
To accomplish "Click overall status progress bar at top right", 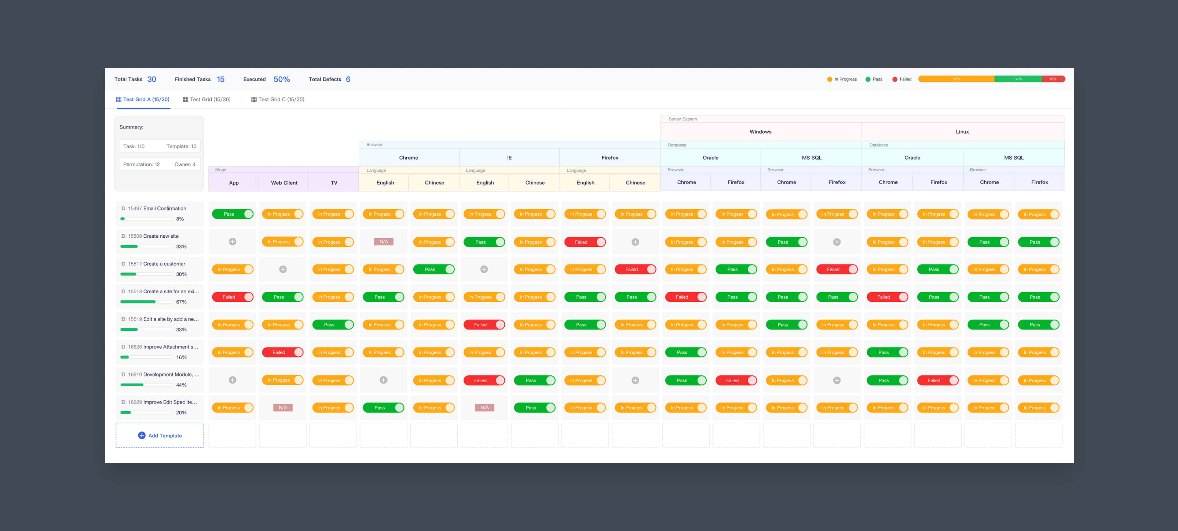I will (x=991, y=79).
